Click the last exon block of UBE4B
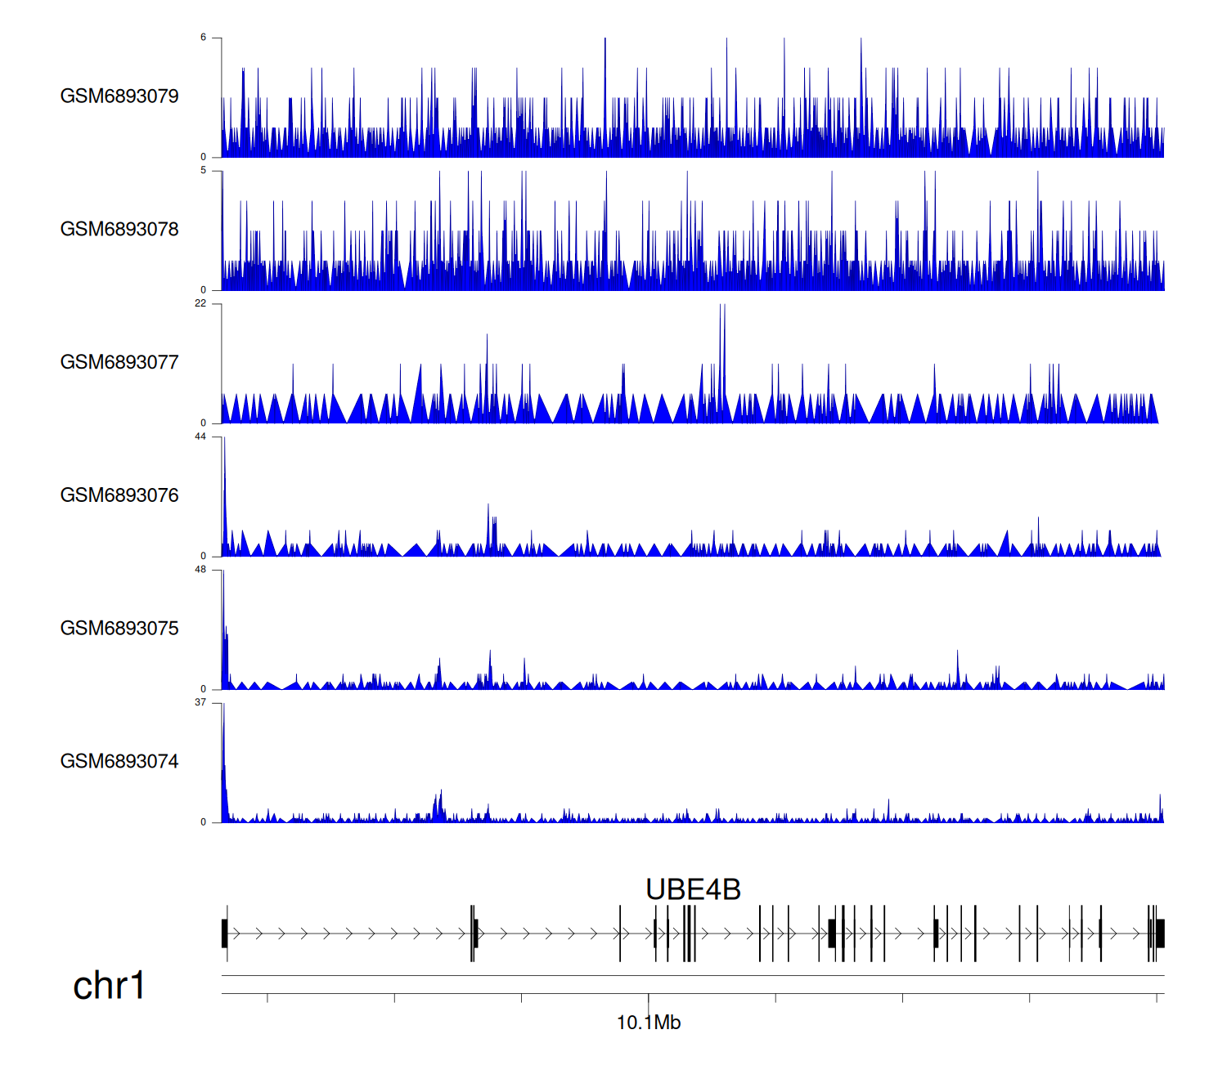 tap(1159, 933)
